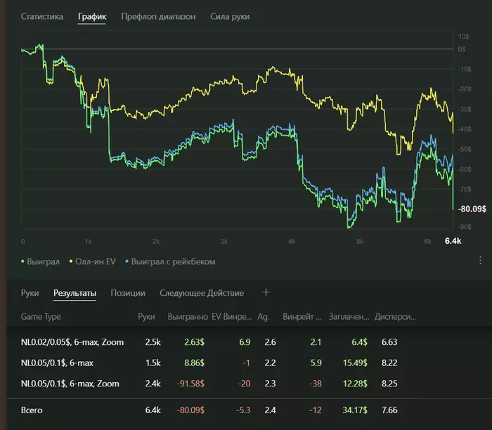
Task: Toggle the "Выиграл" series in the legend
Action: [x=44, y=261]
